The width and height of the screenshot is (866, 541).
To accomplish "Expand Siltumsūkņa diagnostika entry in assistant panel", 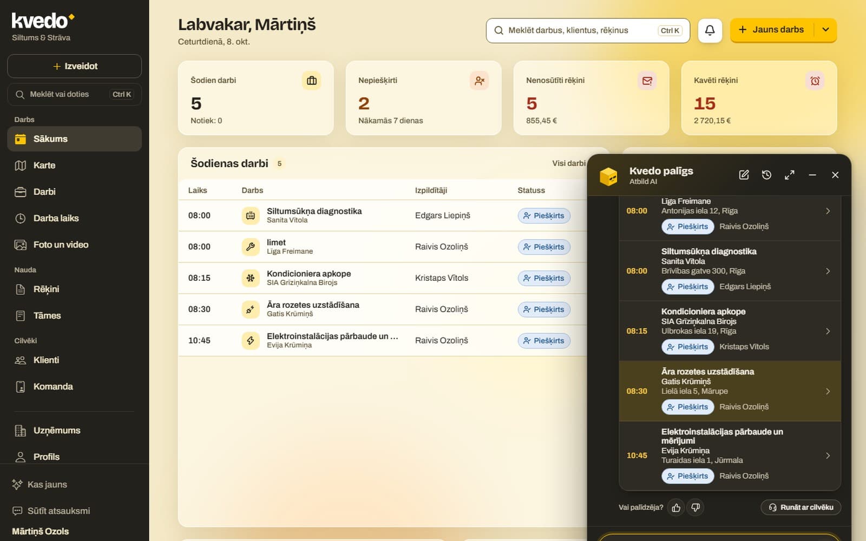I will click(x=828, y=271).
